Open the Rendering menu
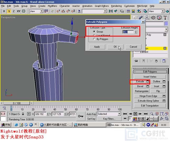This screenshot has height=142, width=170. pos(116,6)
